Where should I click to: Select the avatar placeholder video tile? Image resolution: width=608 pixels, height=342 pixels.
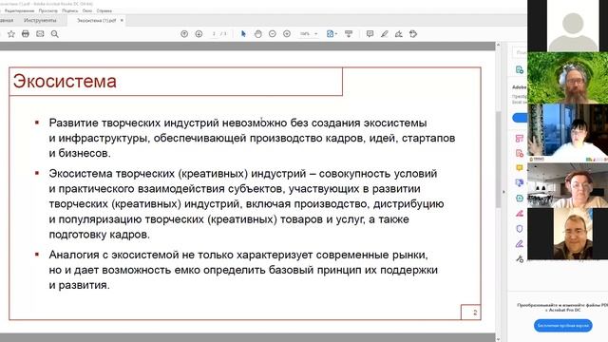click(568, 26)
